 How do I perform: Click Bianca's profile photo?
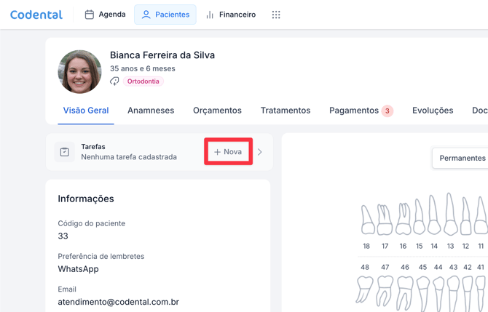point(79,72)
